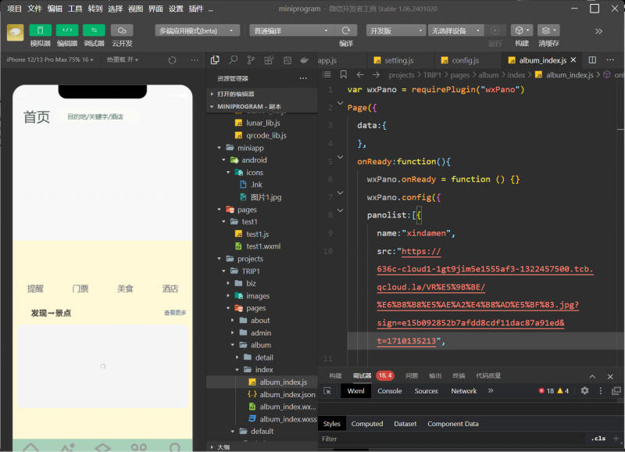Open the extensions icon in sidebar
625x452 pixels.
pos(269,60)
